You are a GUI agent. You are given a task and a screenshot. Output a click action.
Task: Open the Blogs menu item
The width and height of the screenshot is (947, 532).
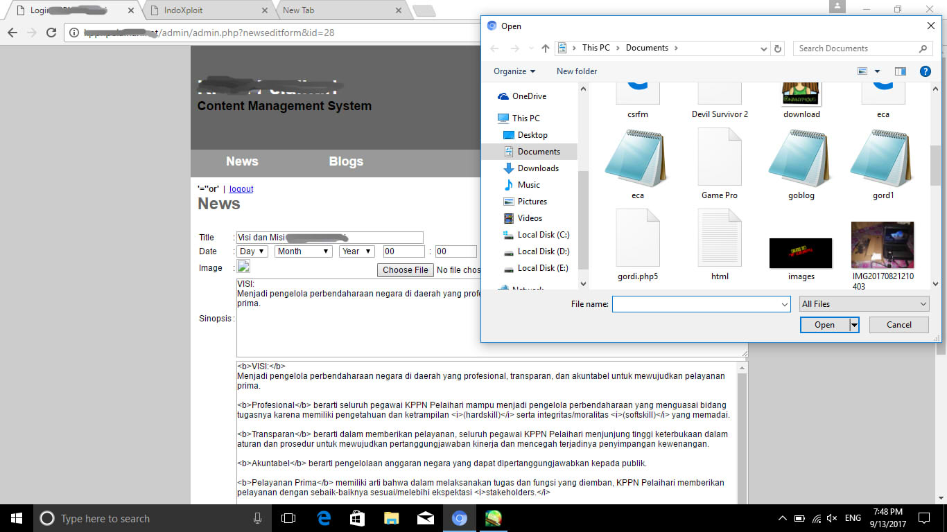click(346, 161)
